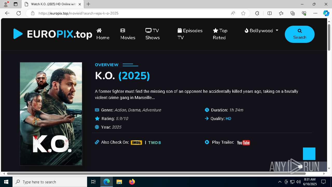Open the Windows Start menu
The image size is (332, 187).
(6, 182)
